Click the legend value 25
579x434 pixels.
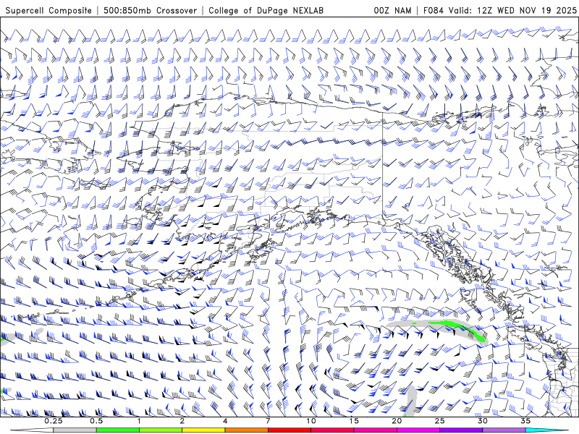point(440,421)
